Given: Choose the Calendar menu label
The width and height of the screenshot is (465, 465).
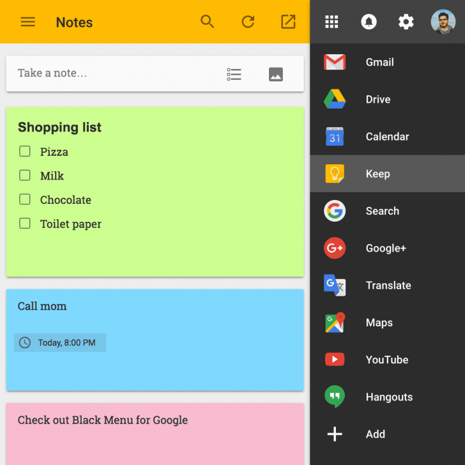Looking at the screenshot, I should click(387, 137).
